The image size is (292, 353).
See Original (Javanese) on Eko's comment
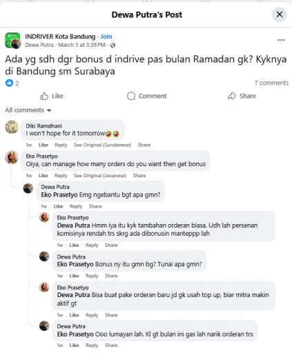click(x=100, y=176)
